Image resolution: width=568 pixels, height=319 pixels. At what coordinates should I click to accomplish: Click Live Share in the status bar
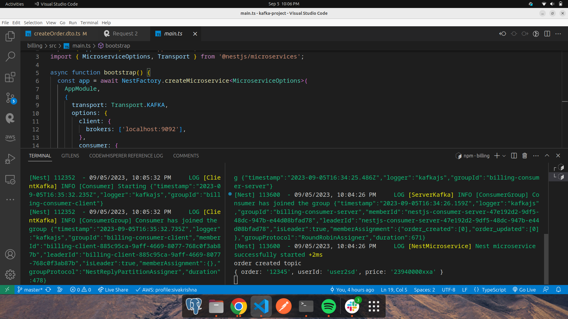113,290
